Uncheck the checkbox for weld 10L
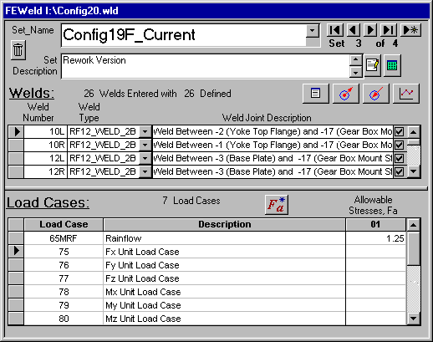 (400, 131)
